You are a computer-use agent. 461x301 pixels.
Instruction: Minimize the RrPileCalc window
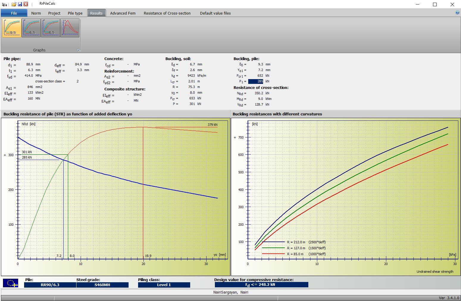418,4
